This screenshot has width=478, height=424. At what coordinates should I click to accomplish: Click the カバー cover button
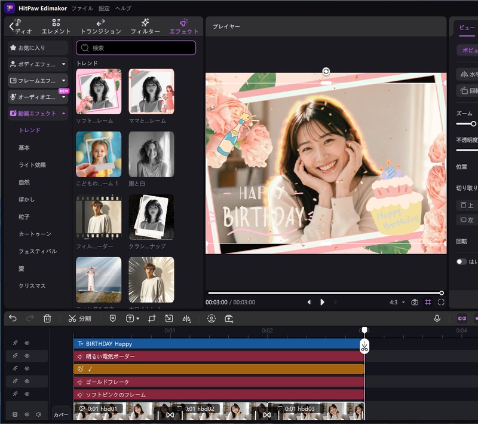61,414
